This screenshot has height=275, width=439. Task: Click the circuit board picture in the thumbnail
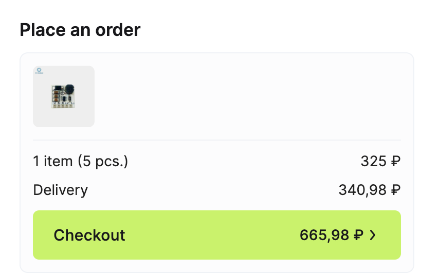63,97
